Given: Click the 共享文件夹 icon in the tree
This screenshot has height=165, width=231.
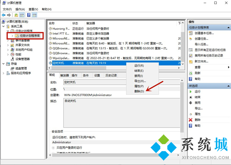Looking at the screenshot, I should (12, 45).
